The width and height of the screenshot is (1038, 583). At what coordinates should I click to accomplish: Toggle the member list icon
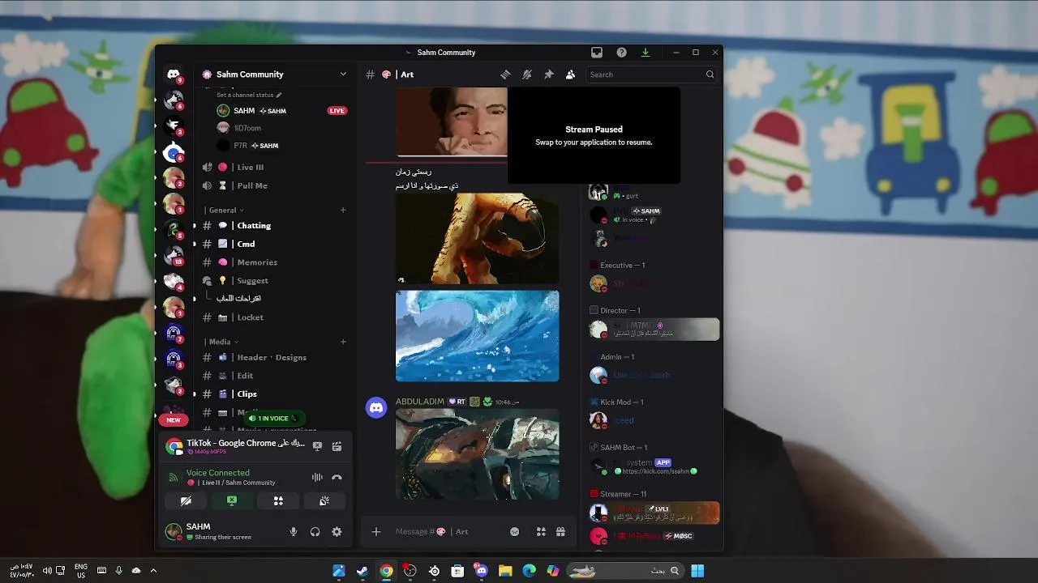(570, 74)
